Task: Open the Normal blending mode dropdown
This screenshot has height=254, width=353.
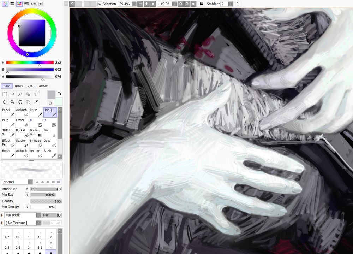Action: pos(30,182)
